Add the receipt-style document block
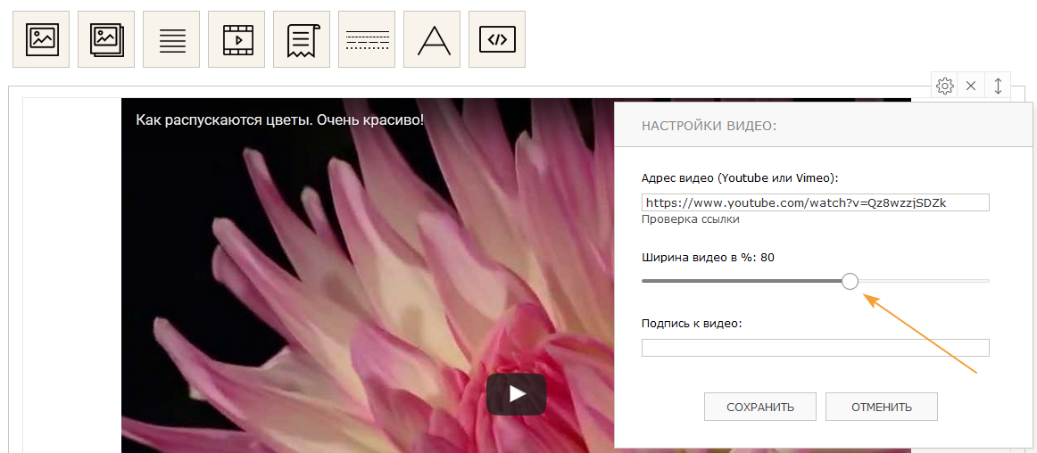1037x453 pixels. click(x=302, y=39)
